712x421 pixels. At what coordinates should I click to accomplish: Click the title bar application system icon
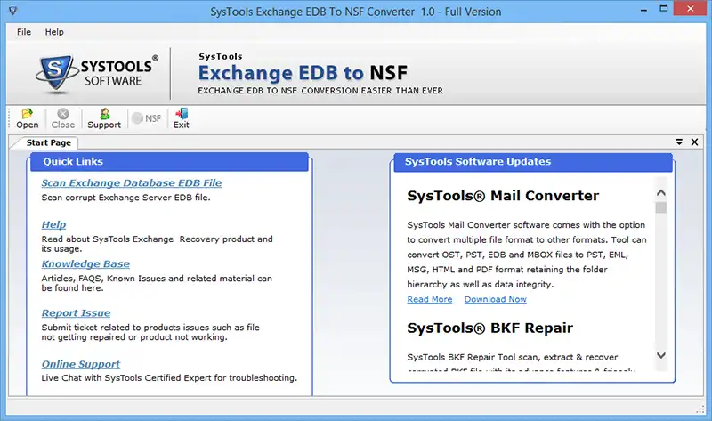[x=12, y=10]
